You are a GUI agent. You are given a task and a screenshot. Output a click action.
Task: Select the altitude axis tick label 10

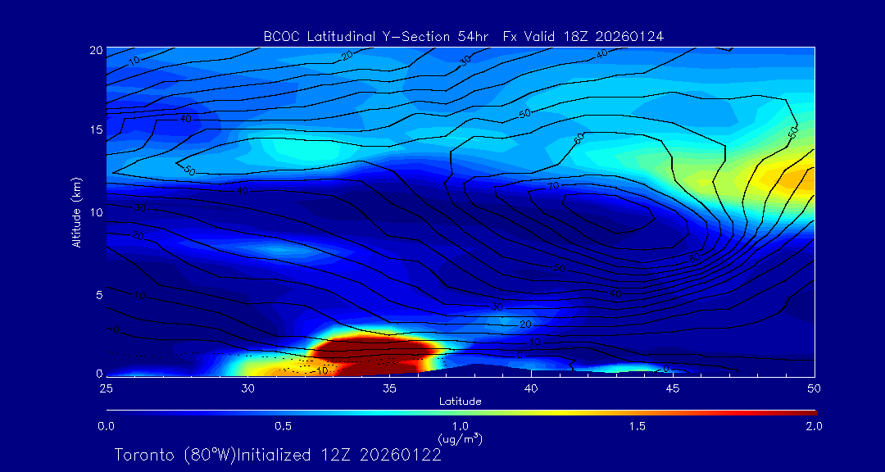click(95, 212)
